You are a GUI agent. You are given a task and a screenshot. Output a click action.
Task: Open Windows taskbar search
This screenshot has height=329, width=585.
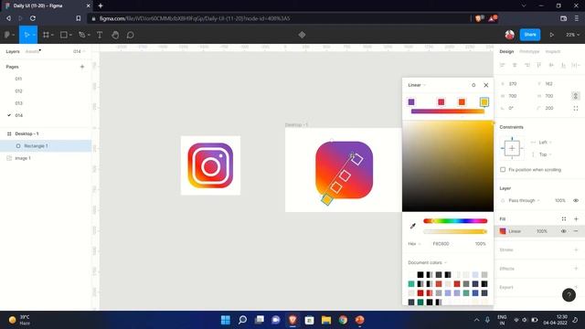coord(242,320)
